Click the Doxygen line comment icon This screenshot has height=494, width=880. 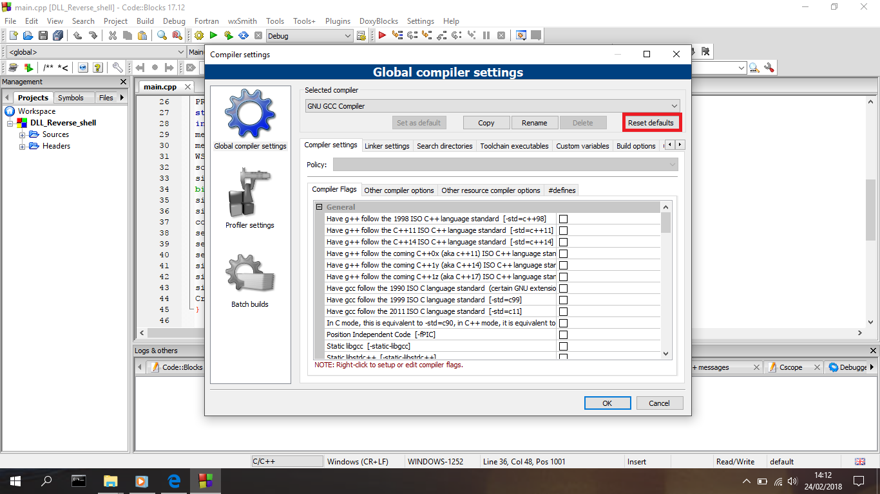coord(63,68)
